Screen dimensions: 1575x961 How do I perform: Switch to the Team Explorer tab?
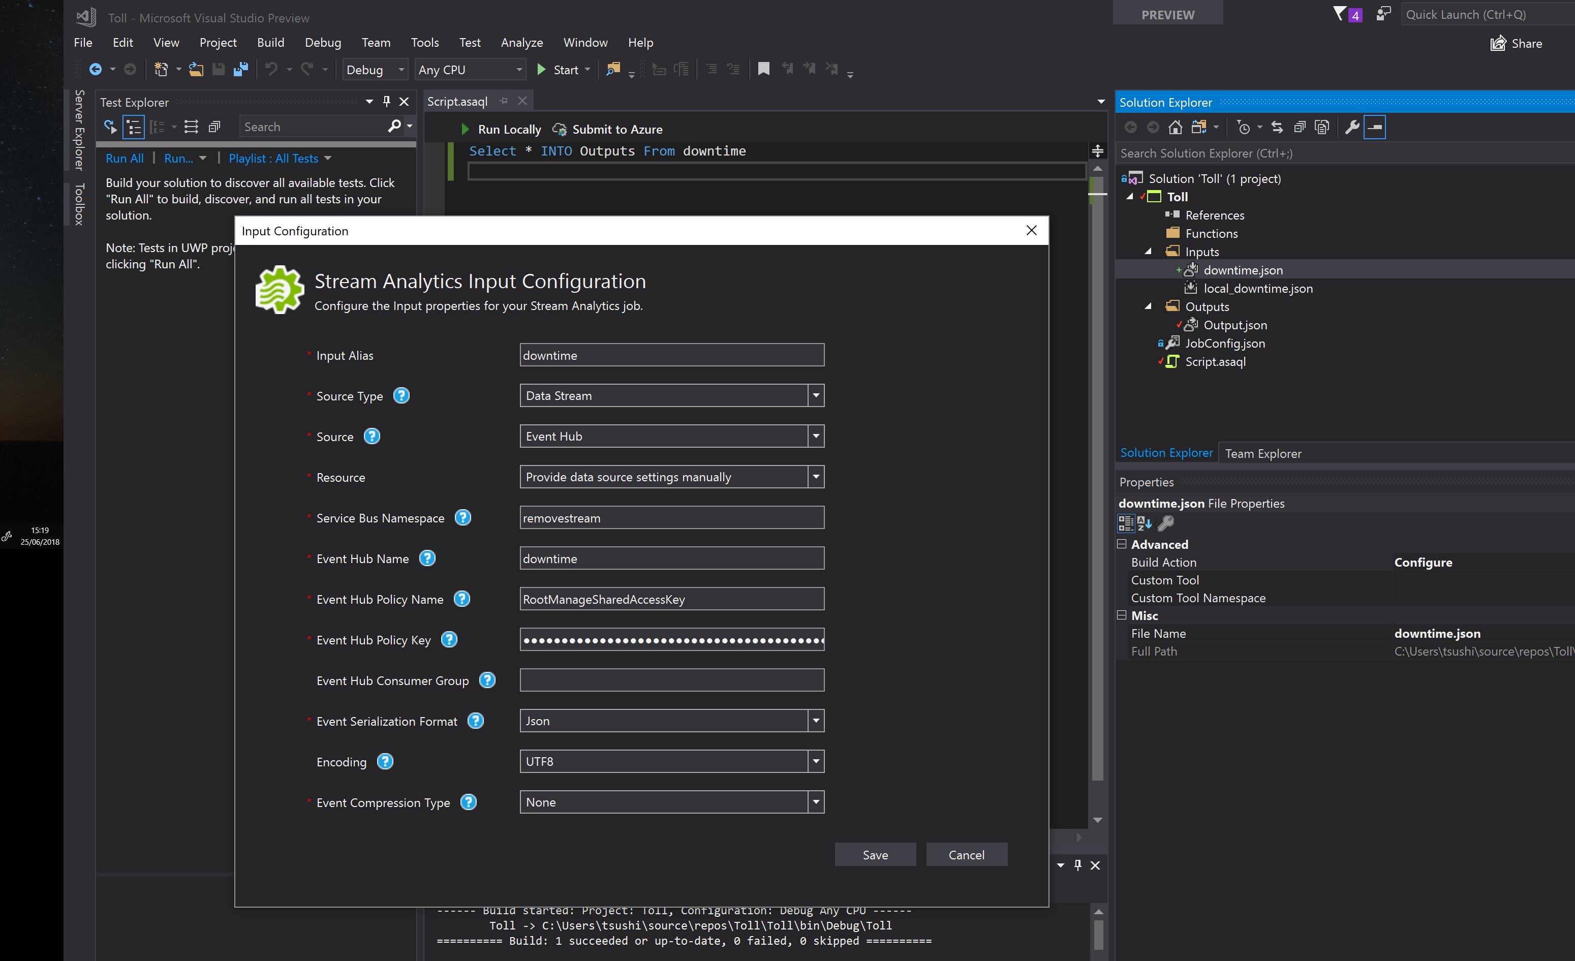(1263, 453)
